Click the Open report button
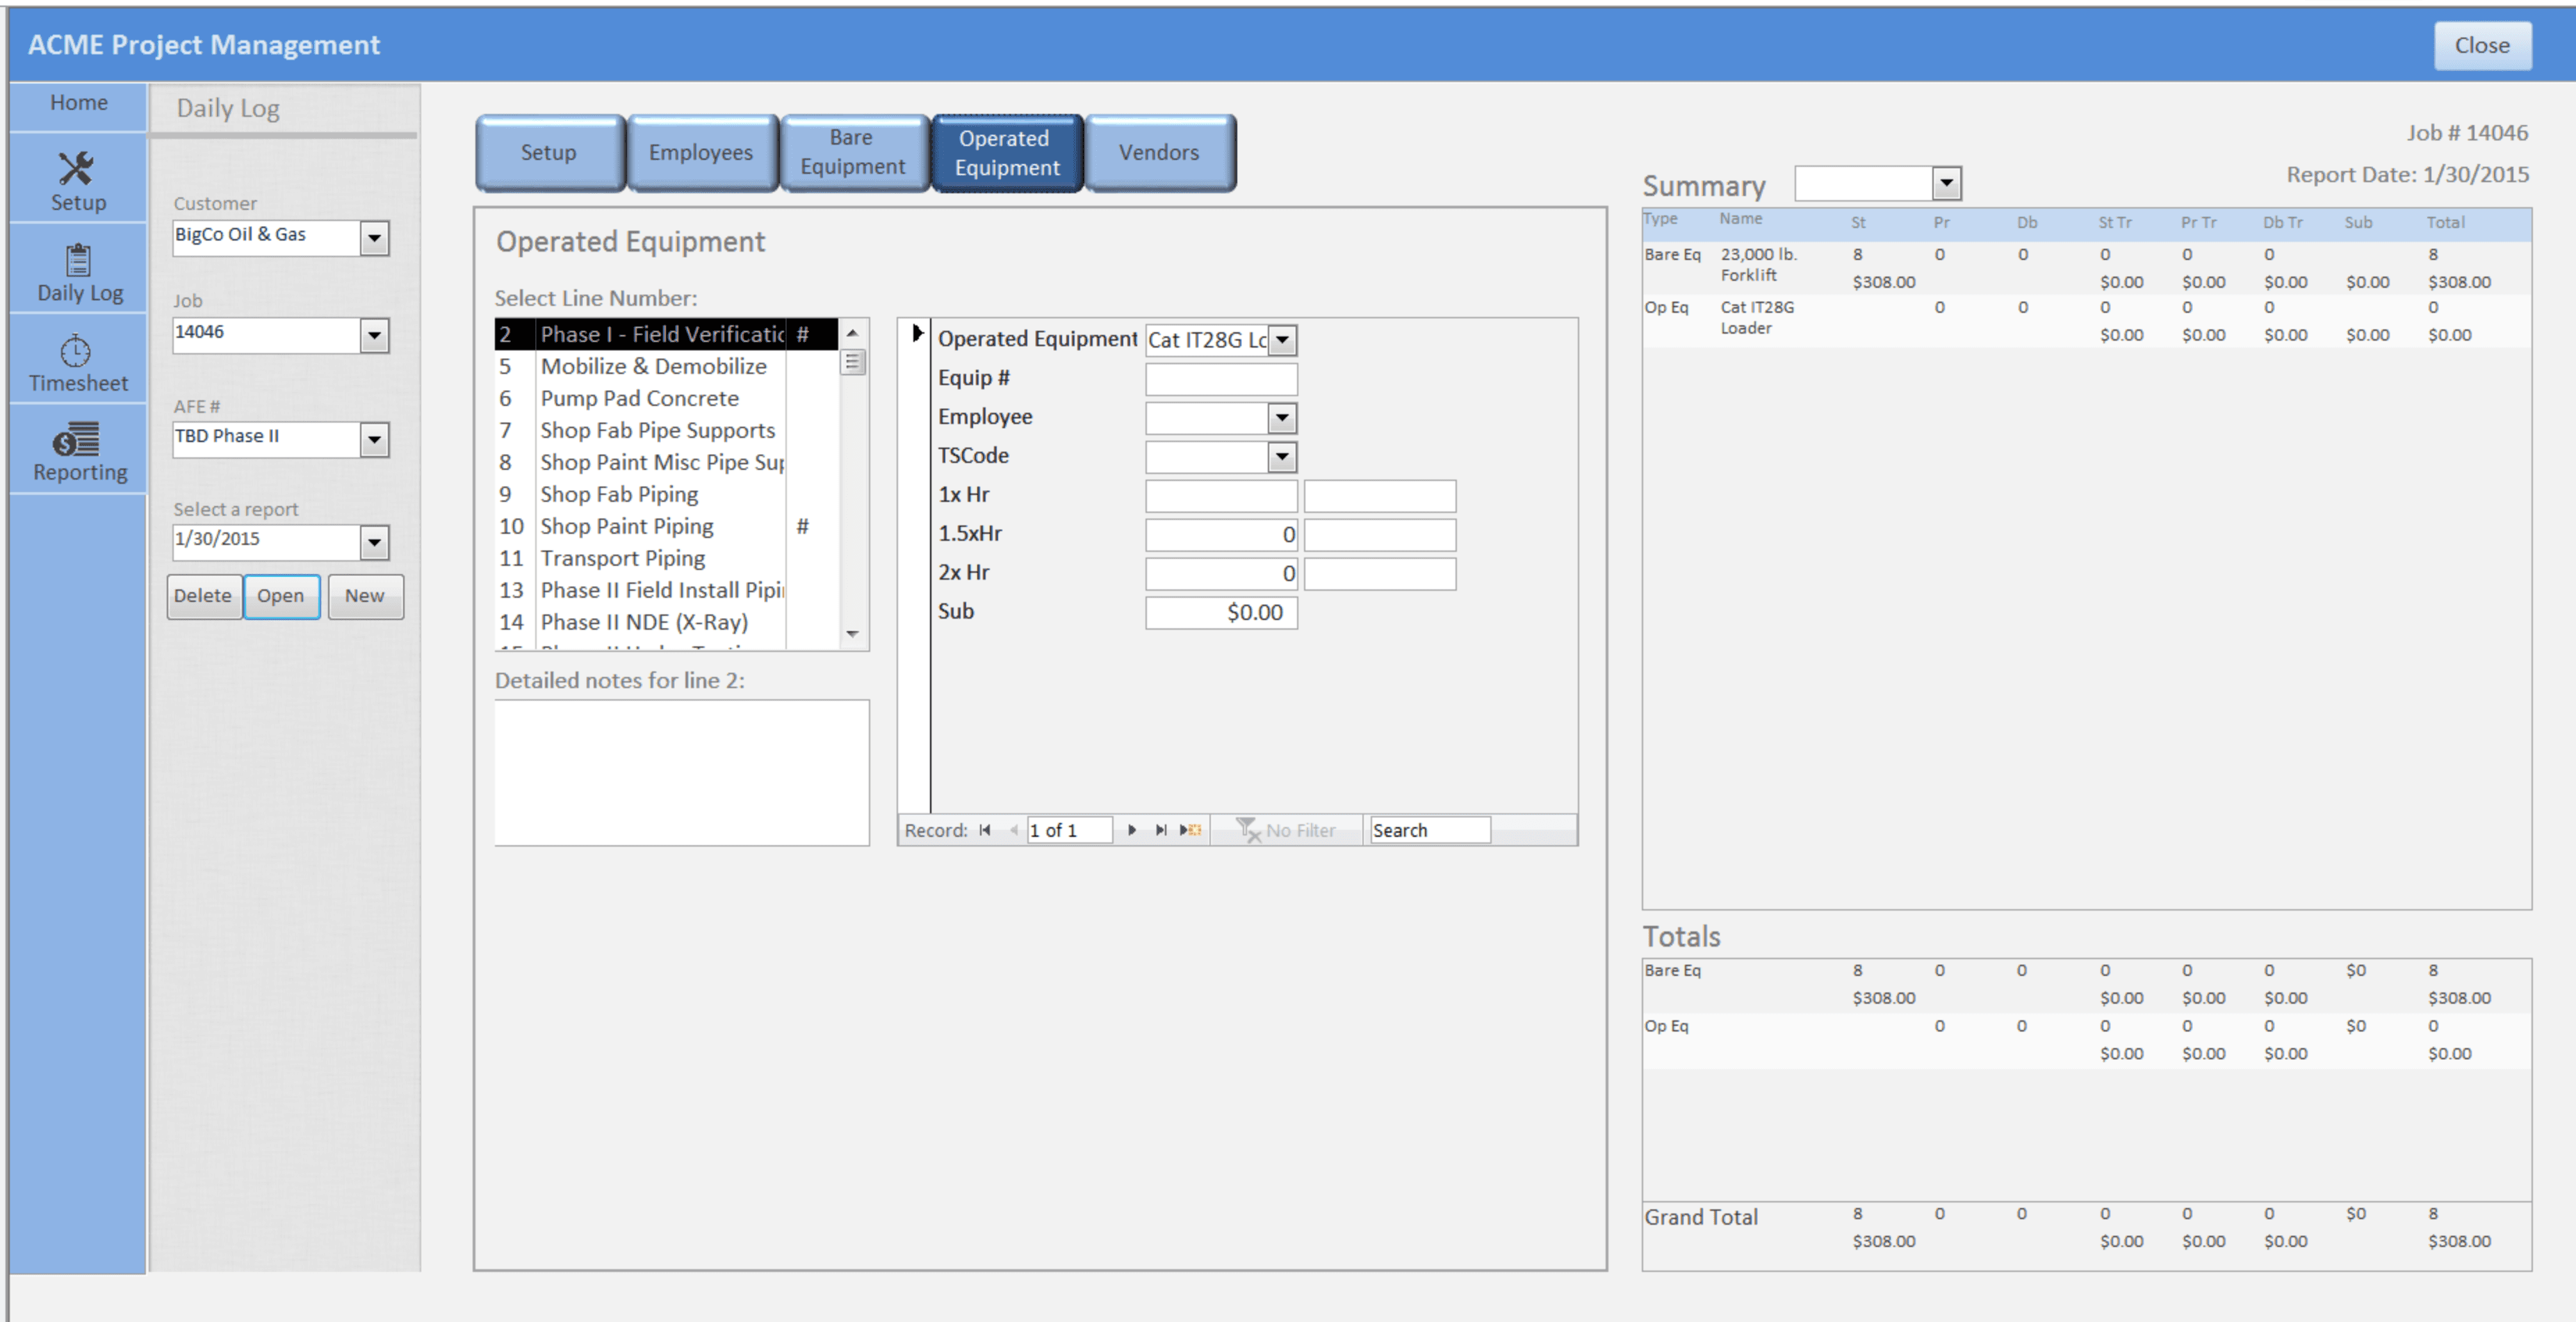Image resolution: width=2576 pixels, height=1322 pixels. (x=281, y=596)
